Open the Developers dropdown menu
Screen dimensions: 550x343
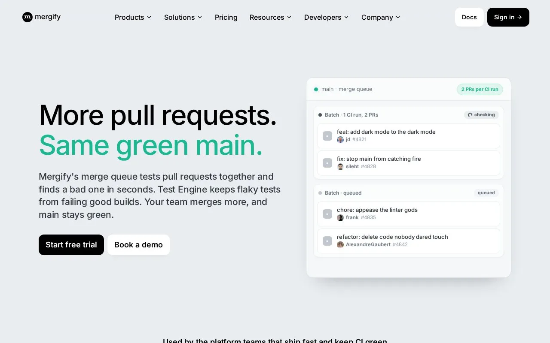(x=326, y=17)
